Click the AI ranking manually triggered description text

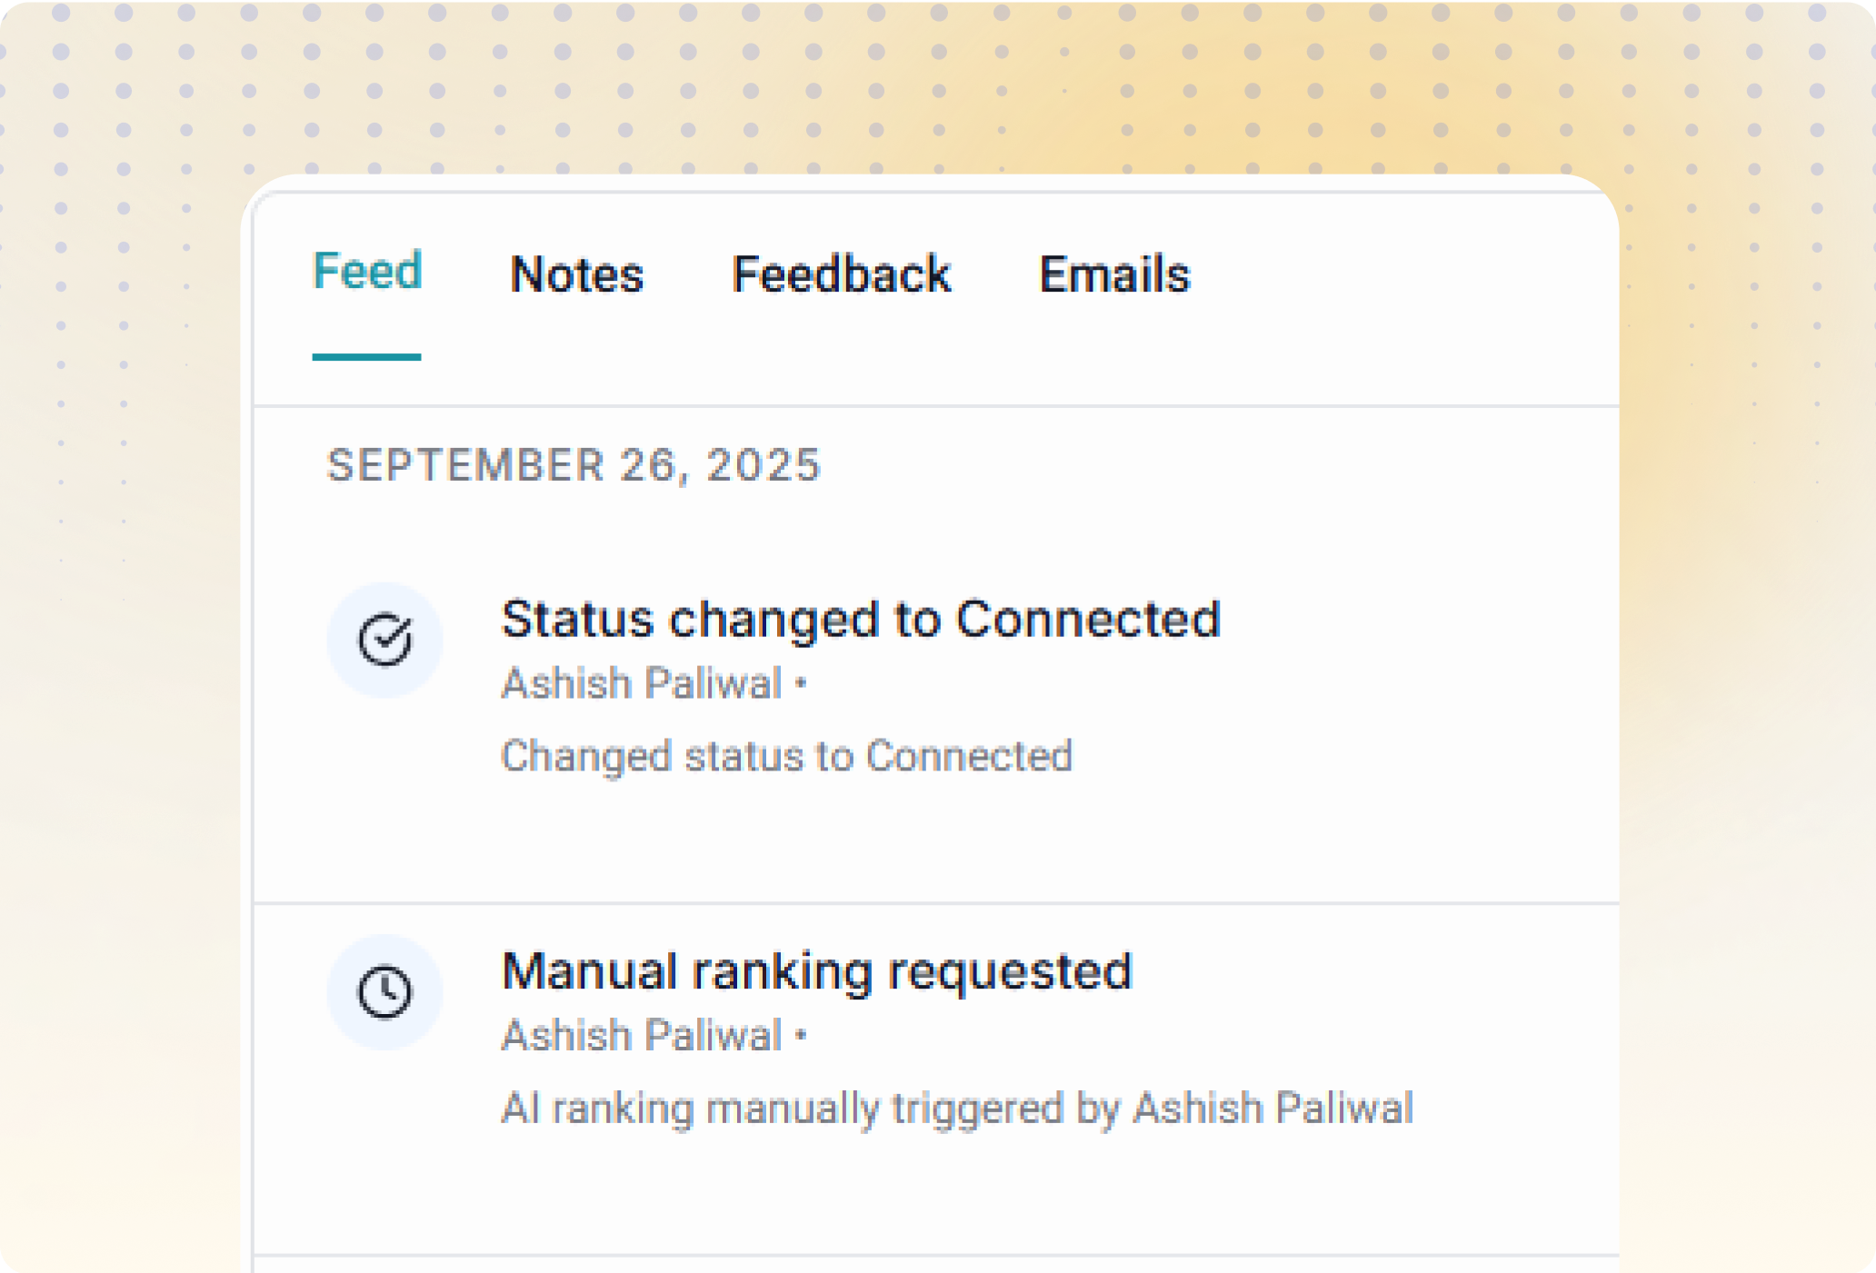(957, 1108)
